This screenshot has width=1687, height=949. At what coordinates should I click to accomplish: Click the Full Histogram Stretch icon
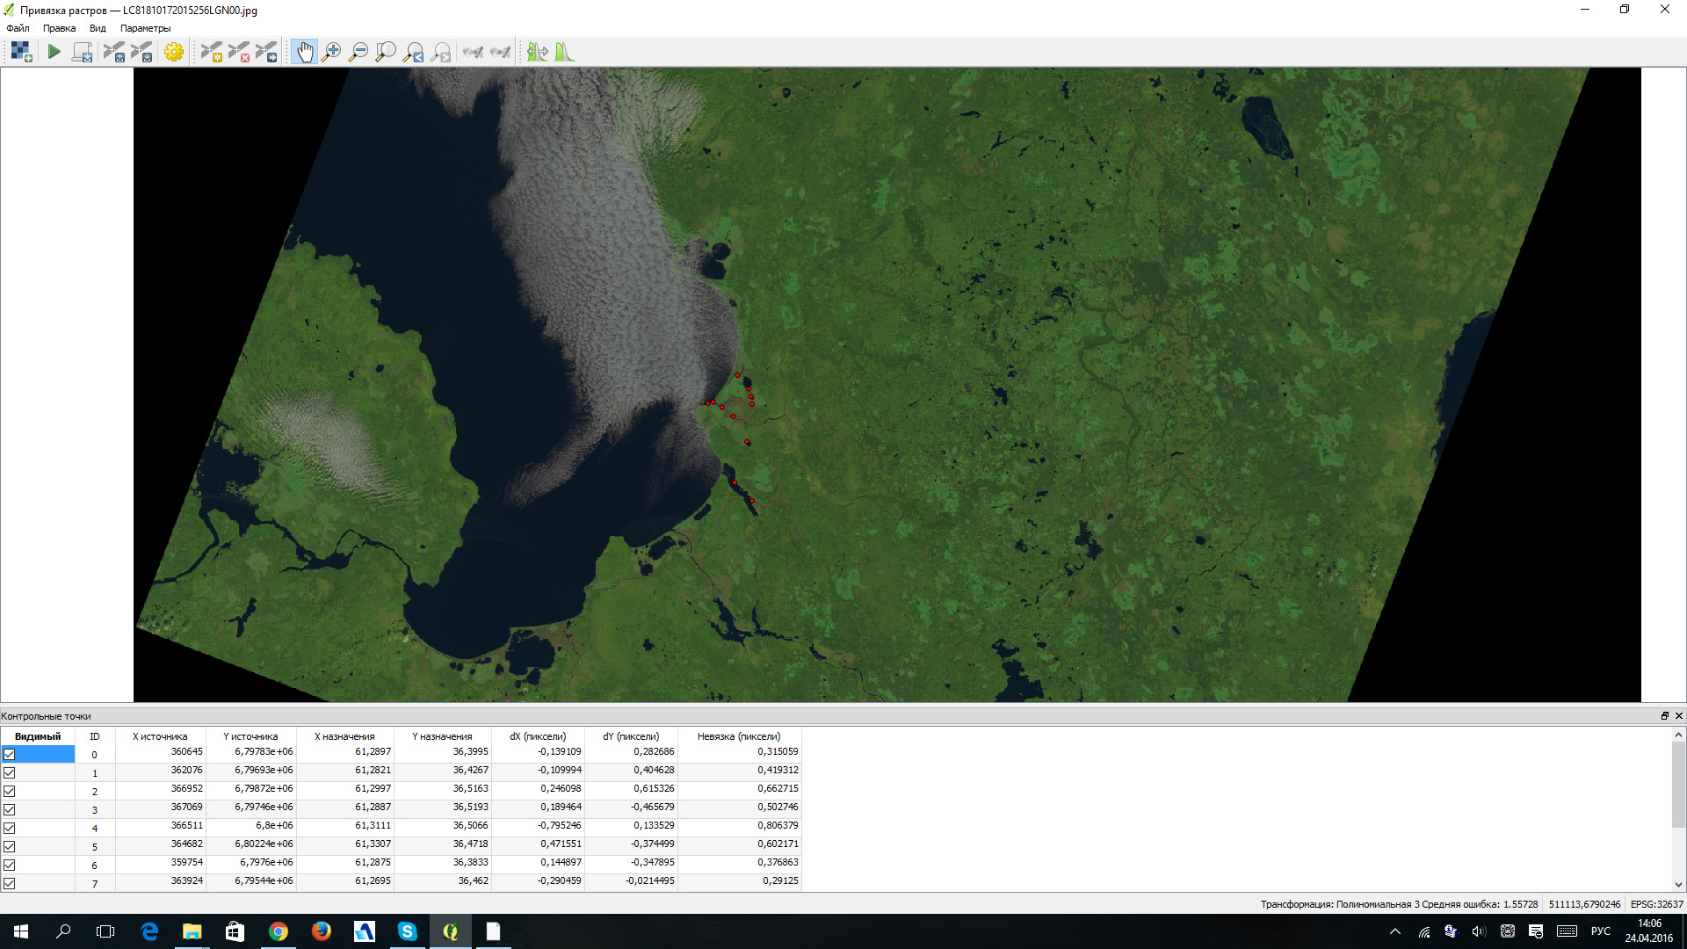tap(565, 53)
